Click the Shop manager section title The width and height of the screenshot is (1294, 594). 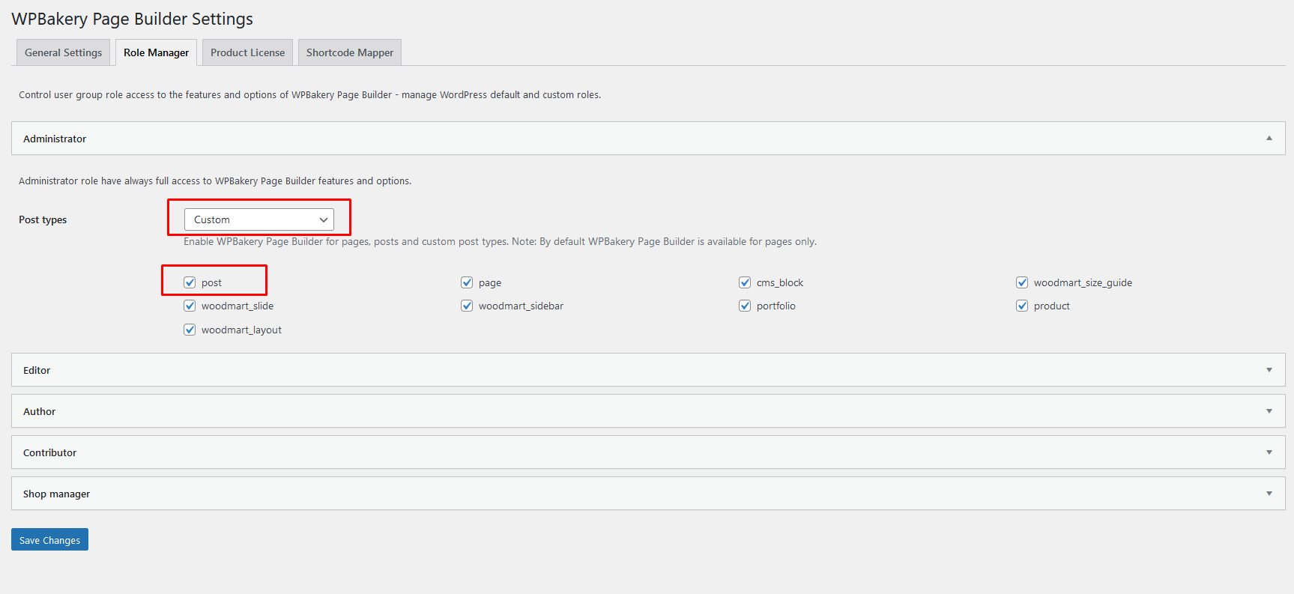(x=56, y=494)
